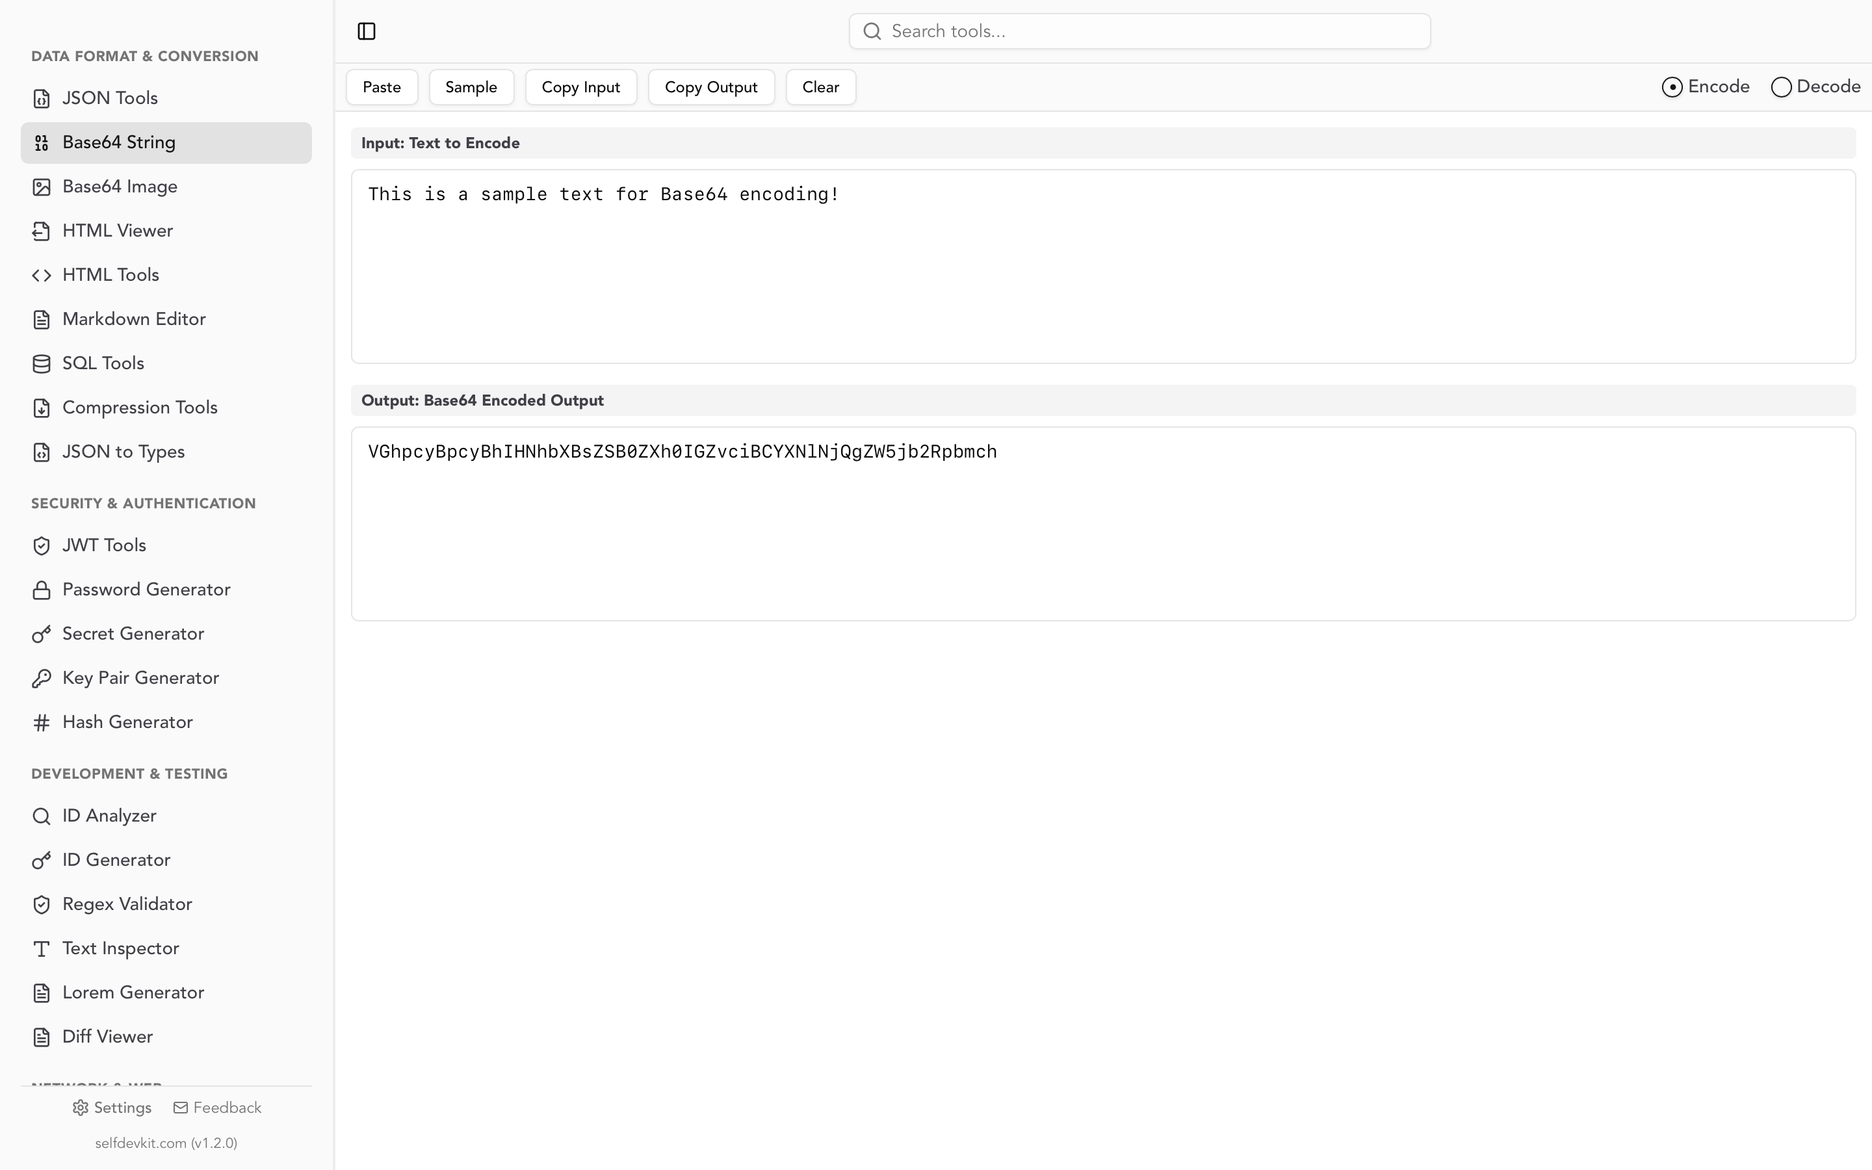Image resolution: width=1872 pixels, height=1170 pixels.
Task: Click the Copy Output button
Action: pos(711,86)
